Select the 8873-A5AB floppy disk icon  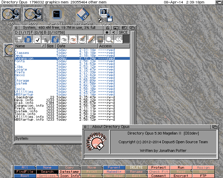pyautogui.click(x=83, y=14)
